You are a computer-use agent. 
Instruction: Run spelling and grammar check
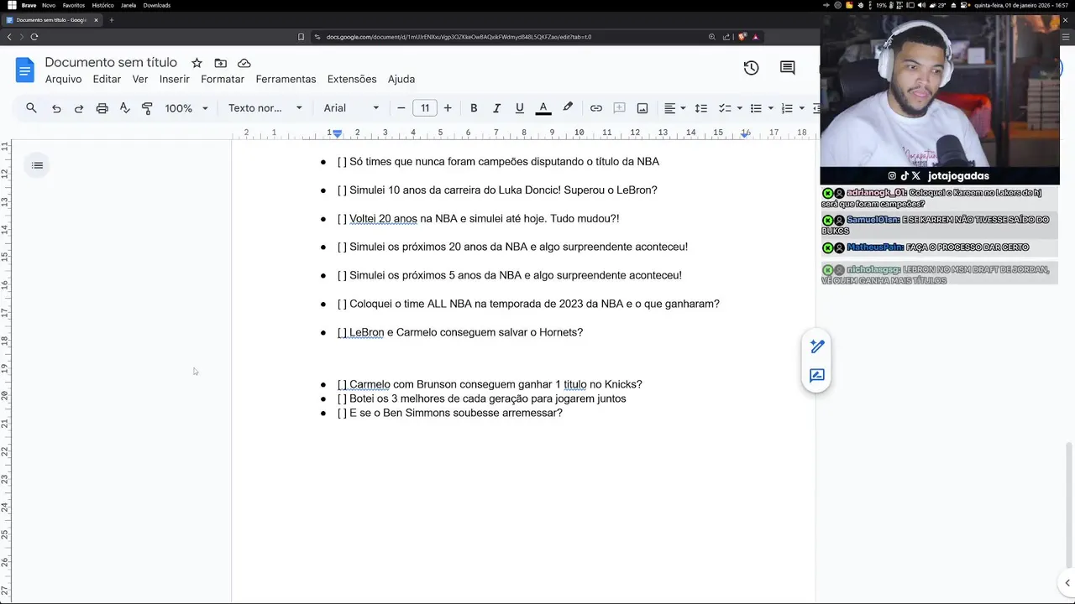tap(124, 108)
